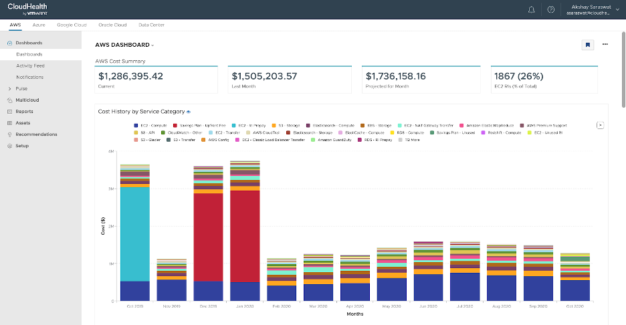The image size is (626, 325).
Task: Toggle S3 - API legend entry
Action: click(144, 133)
